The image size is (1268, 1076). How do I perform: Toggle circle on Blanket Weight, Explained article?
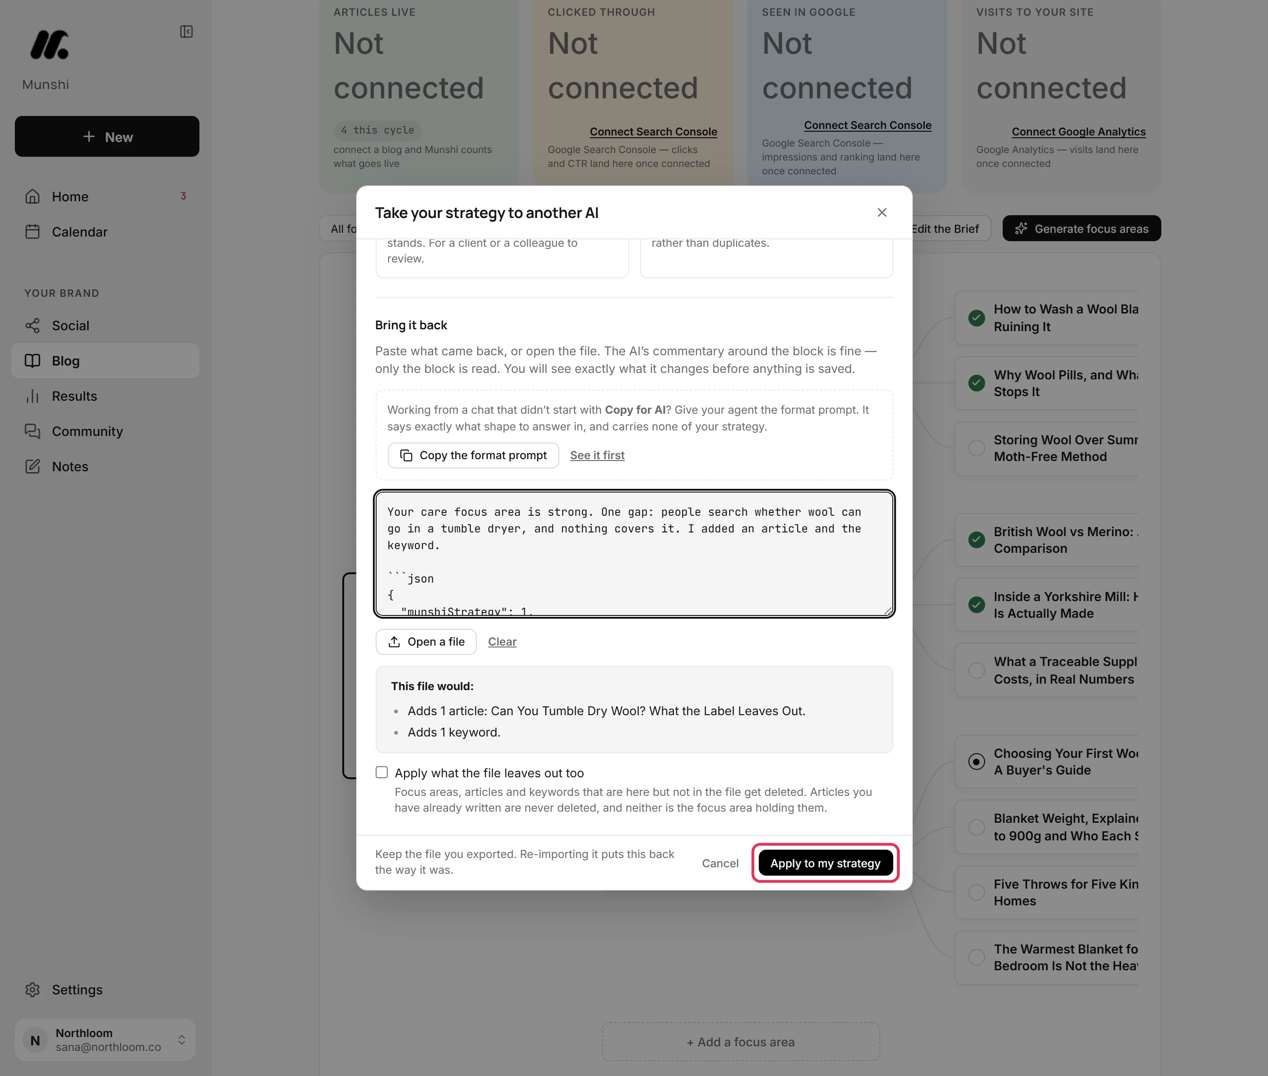click(x=976, y=827)
